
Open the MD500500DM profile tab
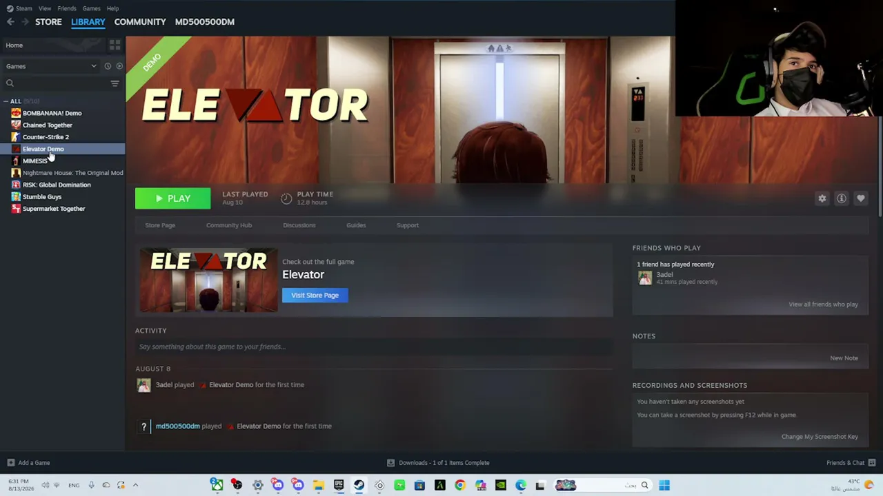tap(205, 22)
